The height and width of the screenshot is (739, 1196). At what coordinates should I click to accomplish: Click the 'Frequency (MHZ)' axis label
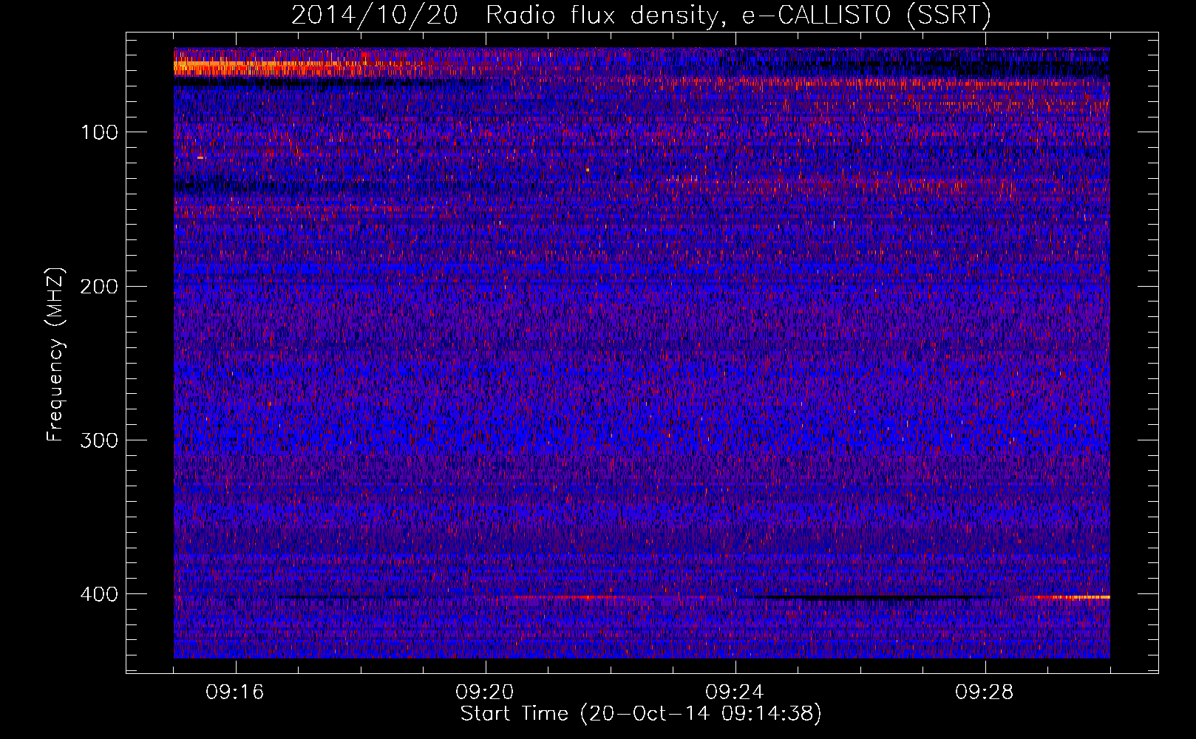55,354
